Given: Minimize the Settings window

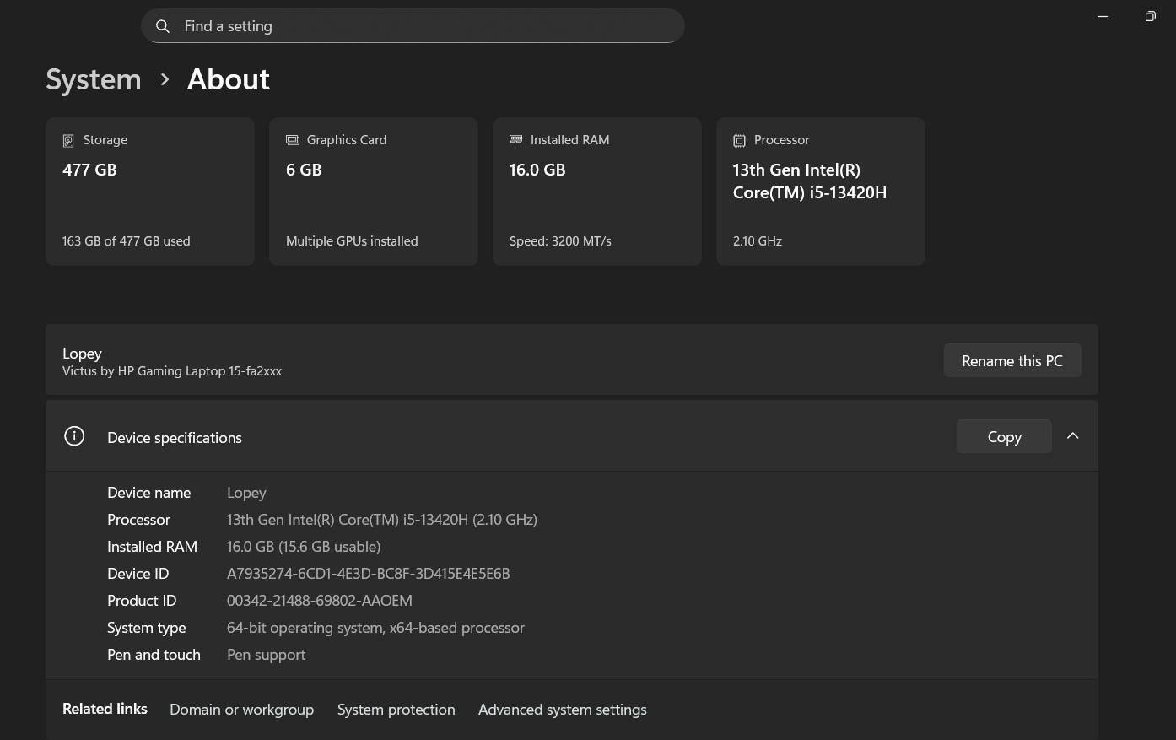Looking at the screenshot, I should (x=1102, y=16).
